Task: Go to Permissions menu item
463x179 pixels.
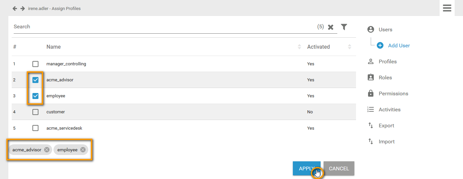Action: click(x=393, y=94)
